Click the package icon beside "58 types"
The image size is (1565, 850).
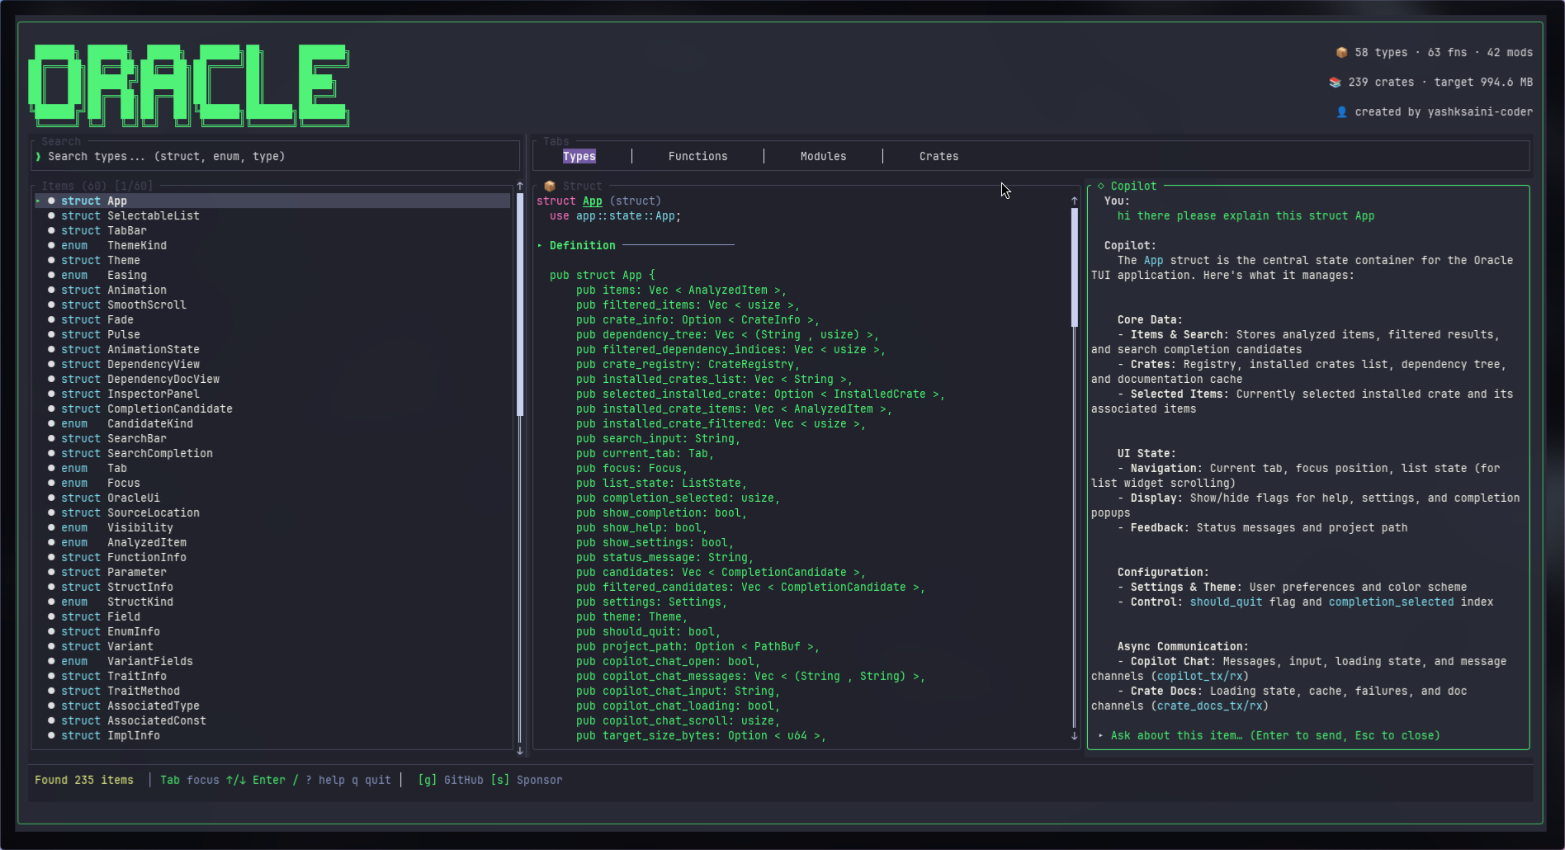tap(1342, 52)
